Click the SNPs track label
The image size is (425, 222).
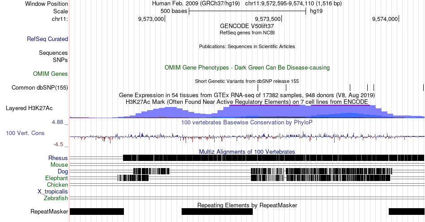(x=60, y=60)
